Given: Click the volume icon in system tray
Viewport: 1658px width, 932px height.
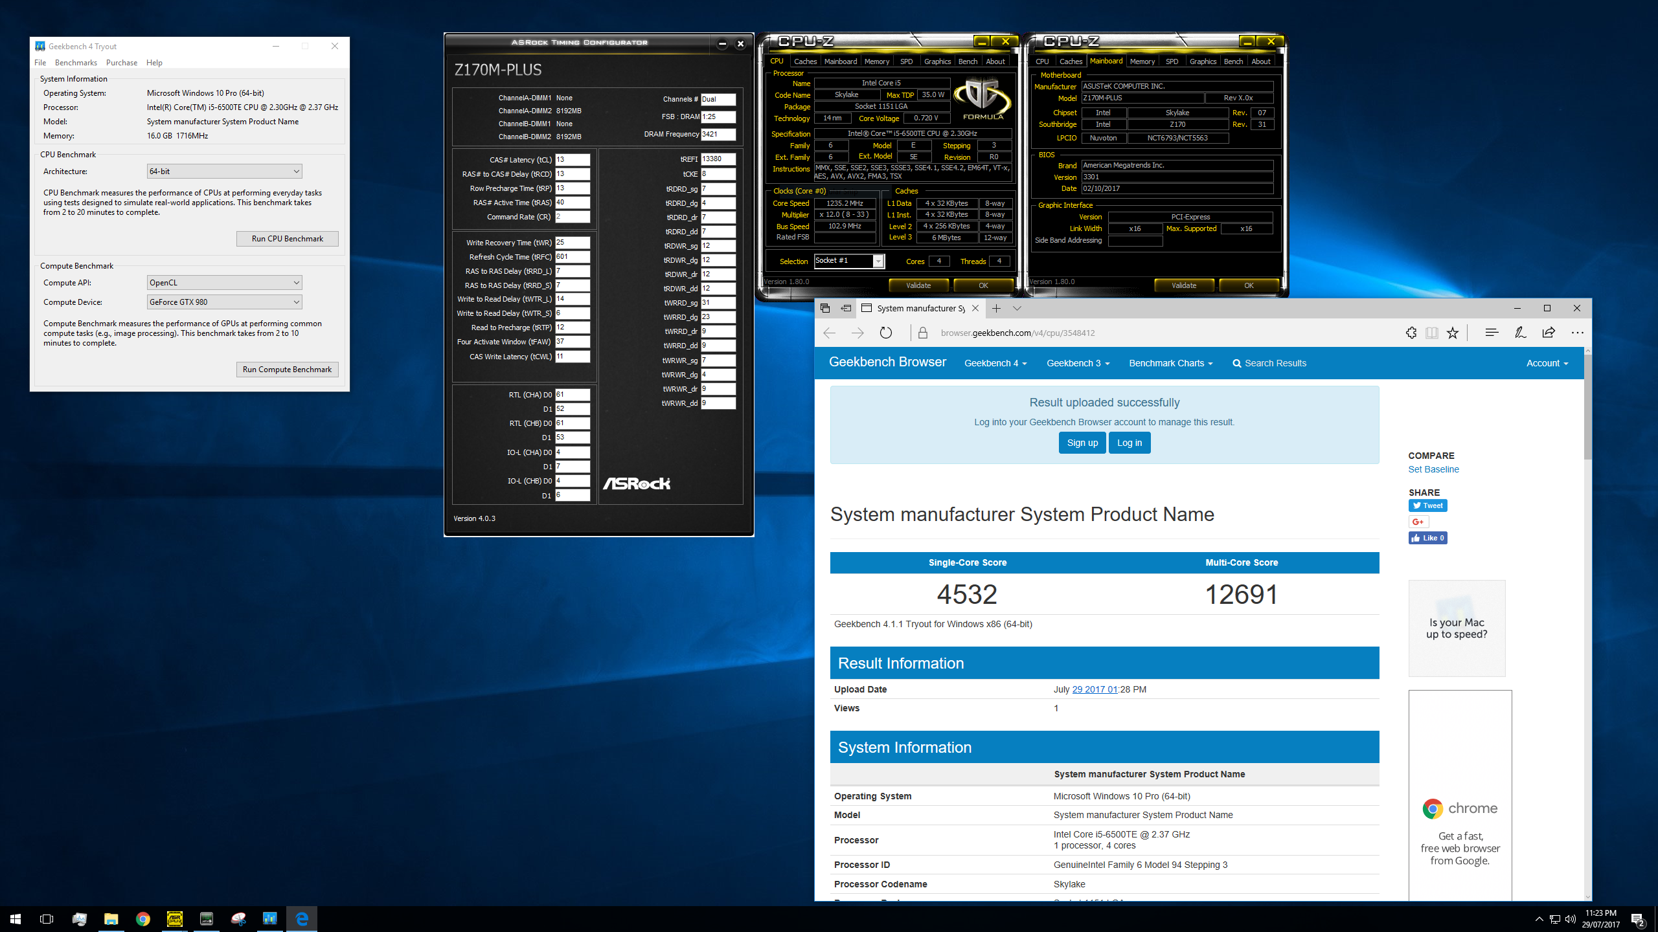Looking at the screenshot, I should coord(1570,919).
